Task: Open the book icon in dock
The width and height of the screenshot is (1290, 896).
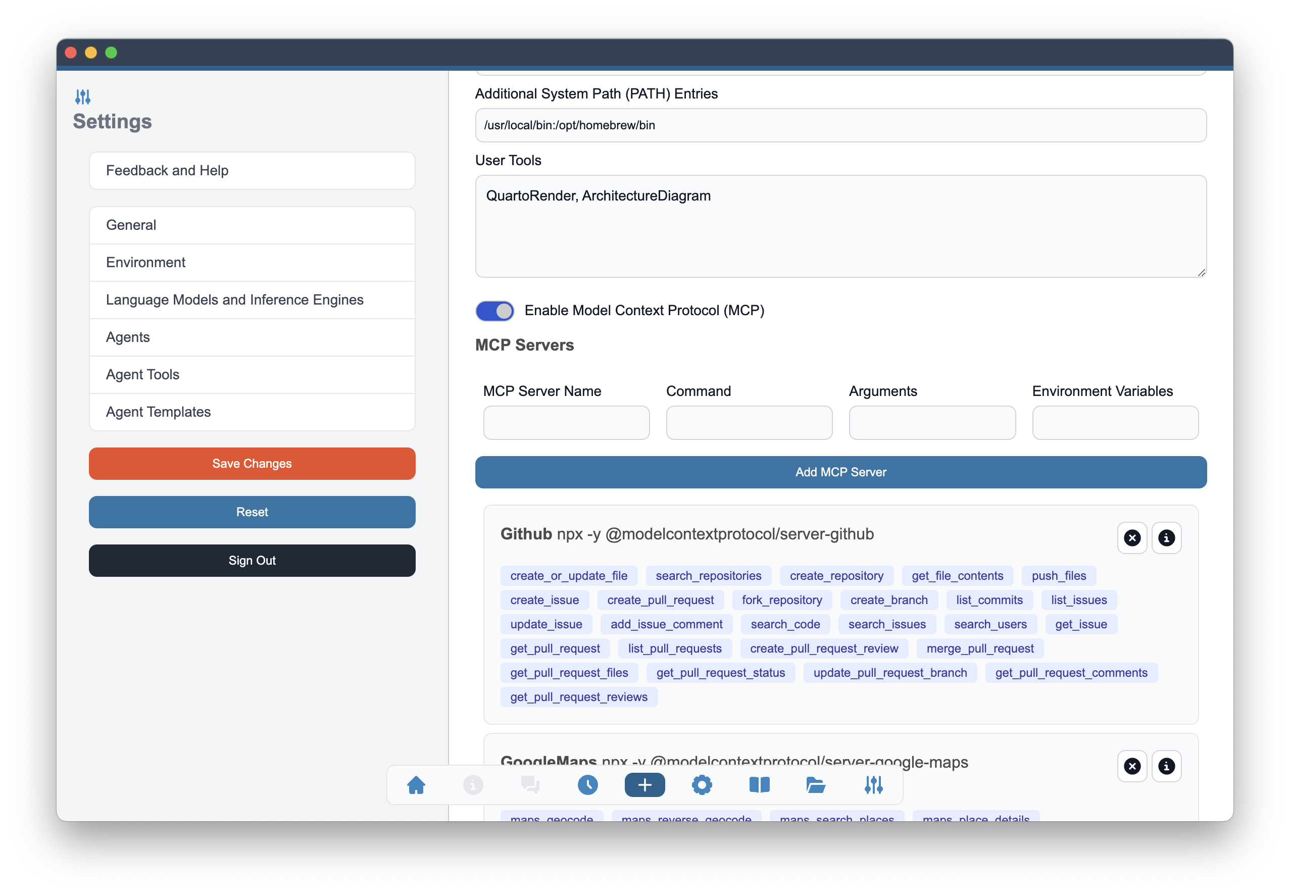Action: point(759,785)
